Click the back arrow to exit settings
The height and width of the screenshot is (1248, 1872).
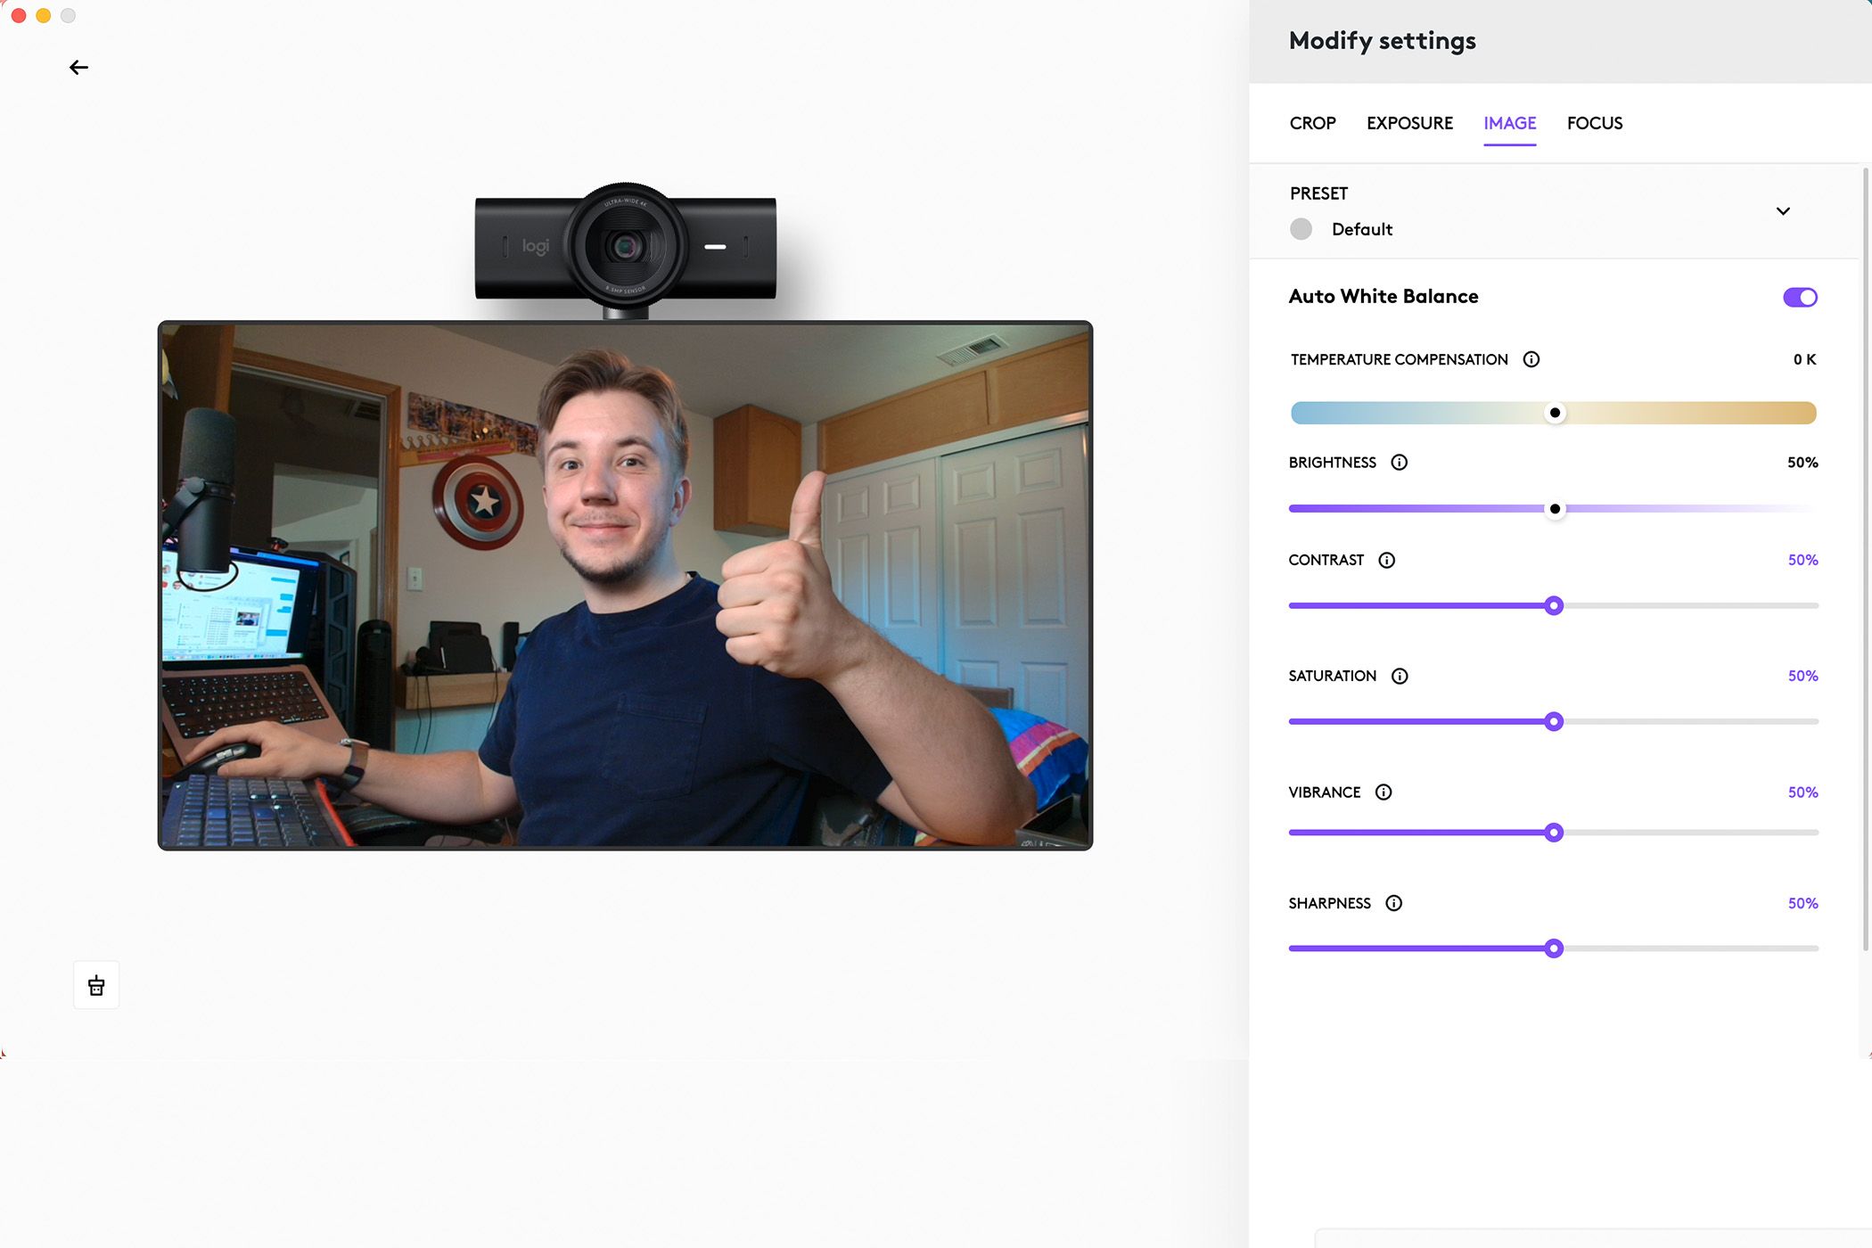pyautogui.click(x=78, y=67)
